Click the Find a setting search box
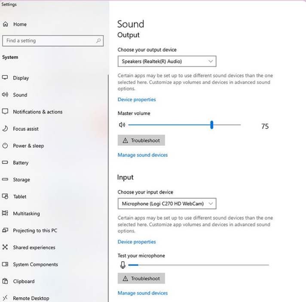The image size is (306, 302). point(53,40)
